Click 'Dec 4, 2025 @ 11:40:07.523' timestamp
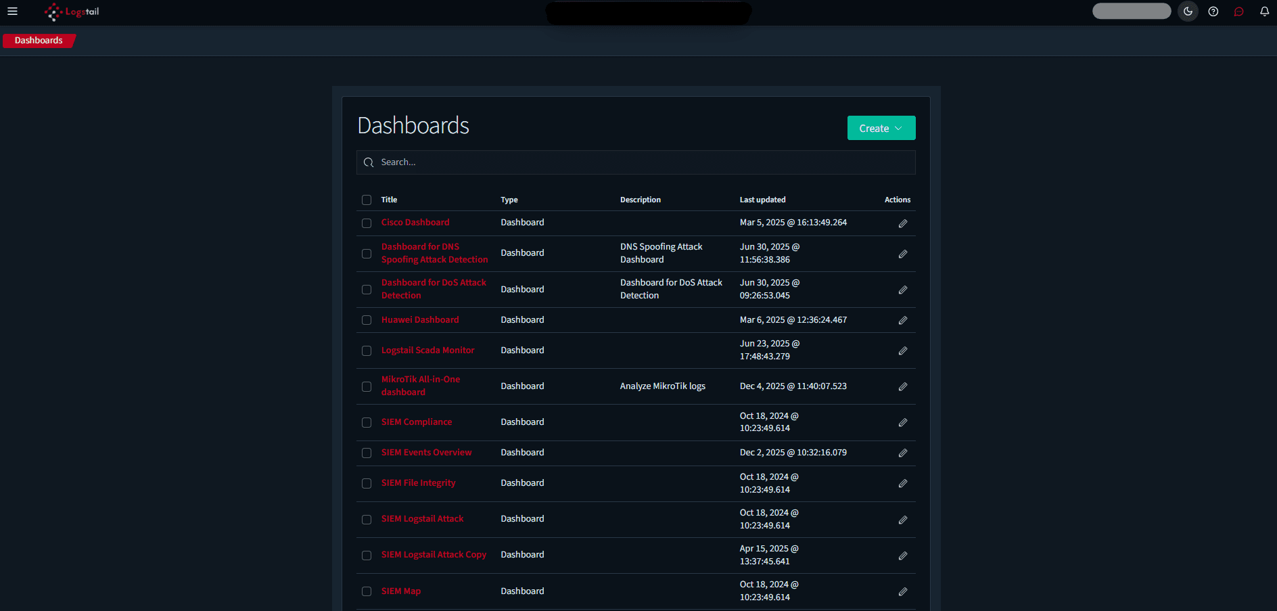This screenshot has width=1277, height=611. (793, 386)
